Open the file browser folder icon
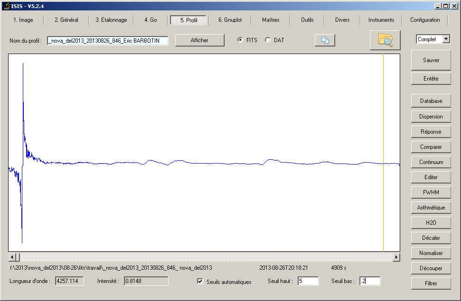This screenshot has width=461, height=301. [x=385, y=40]
